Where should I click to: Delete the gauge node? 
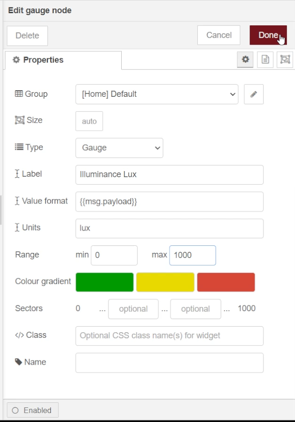(27, 35)
